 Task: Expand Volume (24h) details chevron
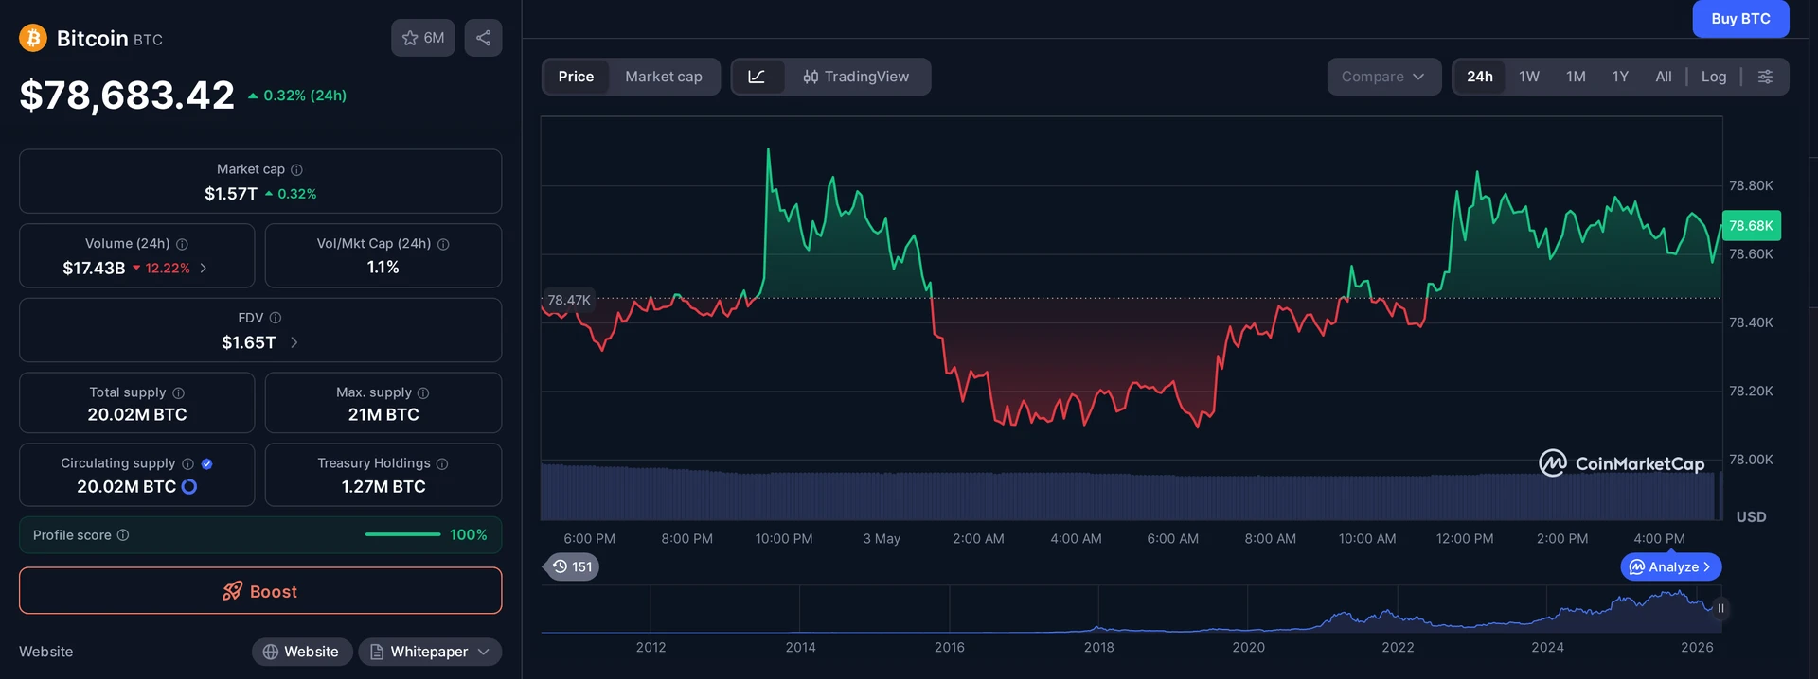click(x=204, y=269)
